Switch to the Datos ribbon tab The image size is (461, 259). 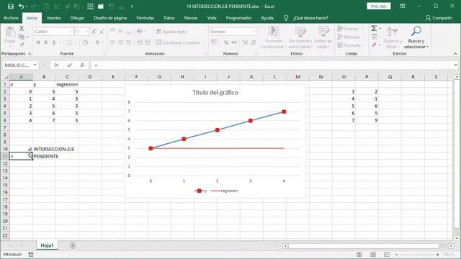(x=169, y=18)
